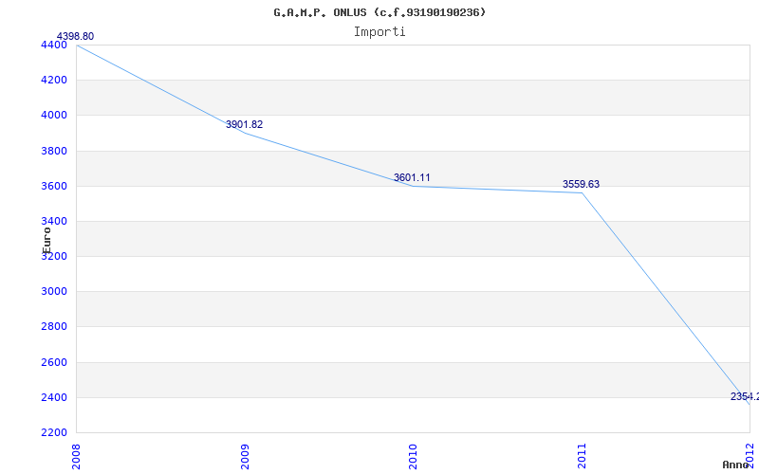Image resolution: width=759 pixels, height=474 pixels.
Task: Select the 3901.82 data point label
Action: [x=244, y=124]
